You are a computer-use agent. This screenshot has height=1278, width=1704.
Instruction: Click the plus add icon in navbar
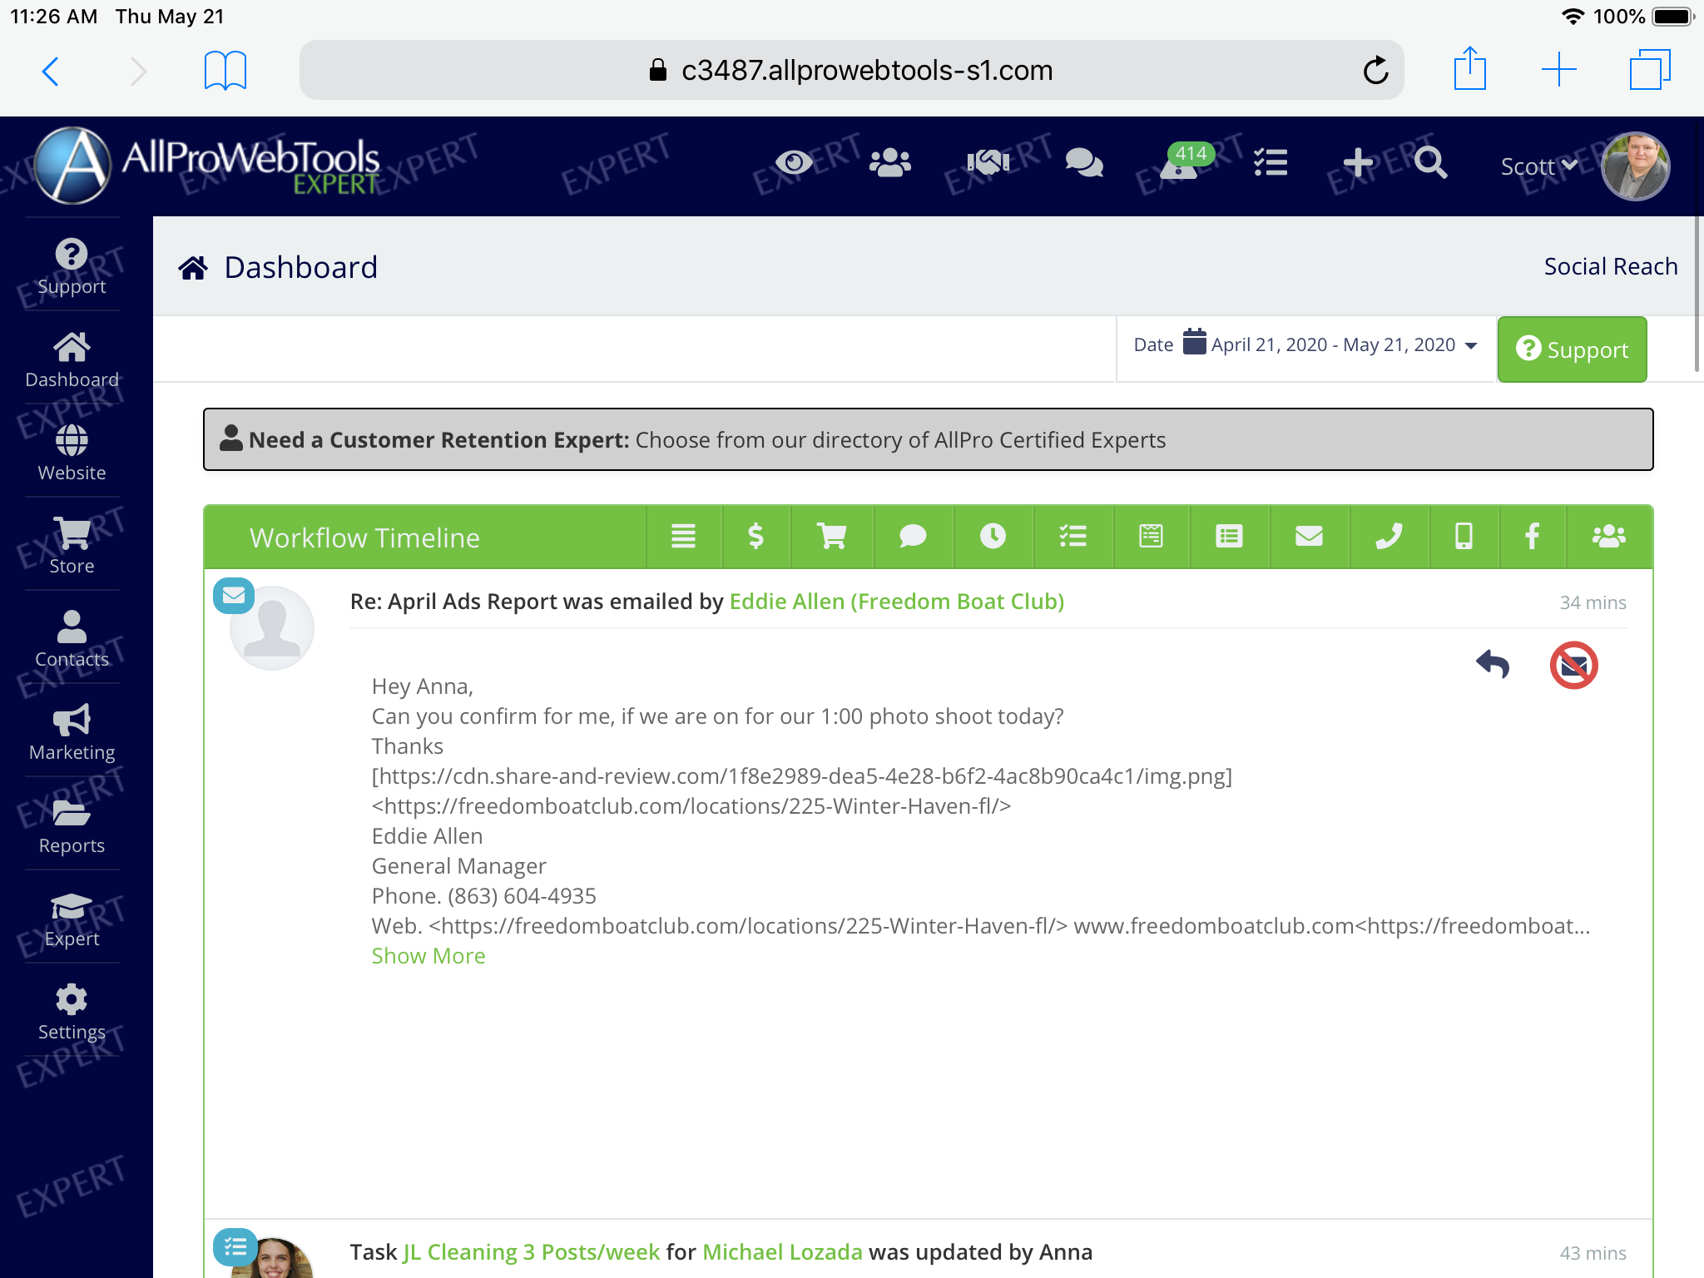[x=1358, y=162]
